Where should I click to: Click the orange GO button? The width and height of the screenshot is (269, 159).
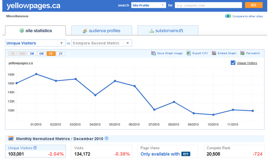tap(254, 5)
